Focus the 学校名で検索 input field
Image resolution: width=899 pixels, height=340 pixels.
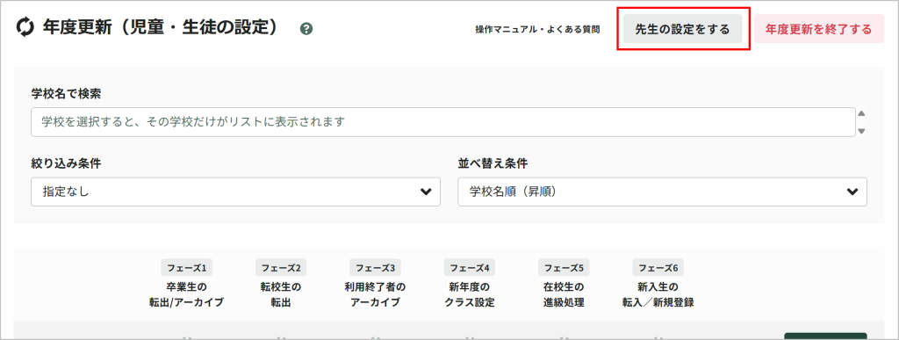(x=443, y=122)
